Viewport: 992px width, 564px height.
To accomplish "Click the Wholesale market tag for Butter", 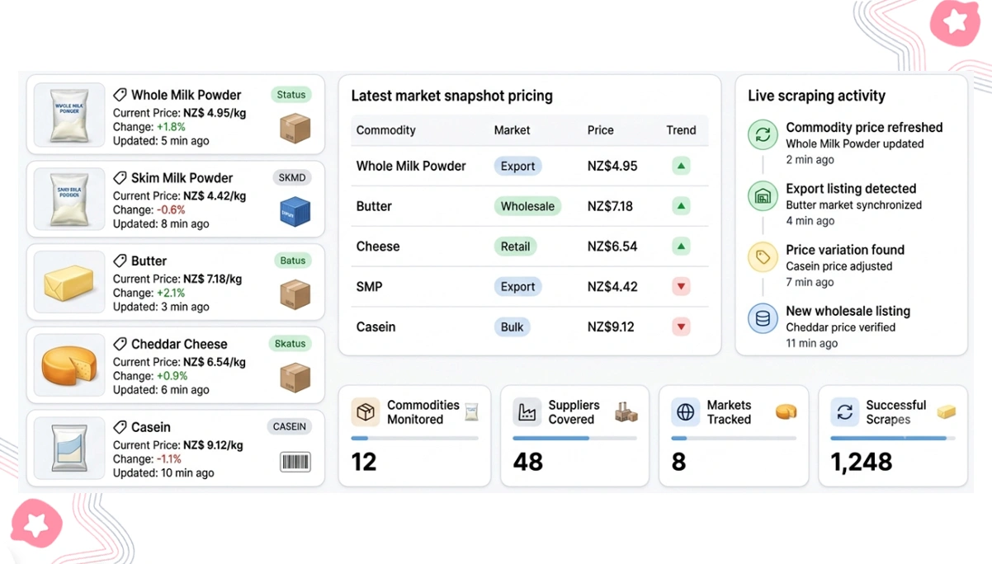I will [x=527, y=206].
